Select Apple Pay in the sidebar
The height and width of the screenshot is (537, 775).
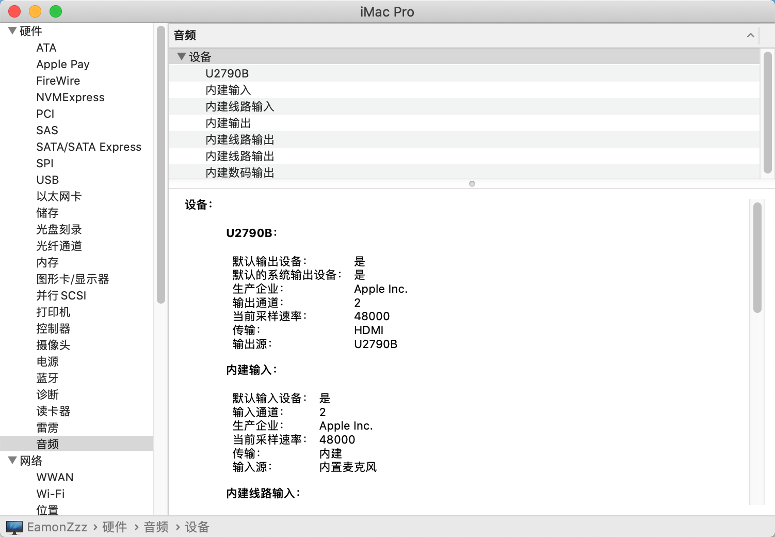pos(63,64)
